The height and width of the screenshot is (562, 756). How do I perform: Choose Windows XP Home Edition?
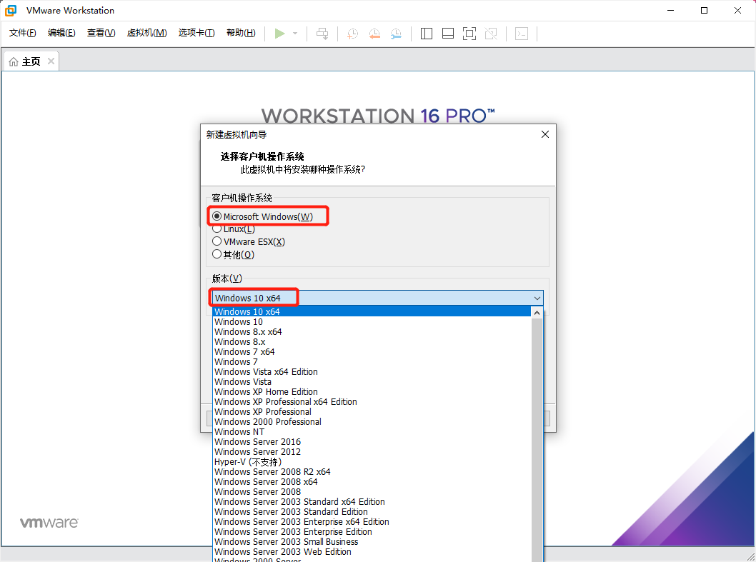pos(372,392)
